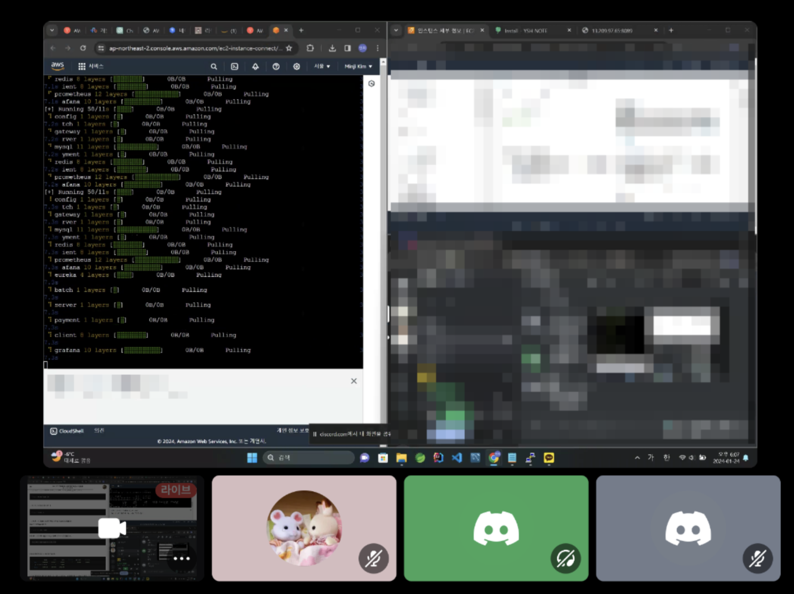Viewport: 794px width, 594px height.
Task: Switch to the first red AV tab
Action: coord(72,30)
